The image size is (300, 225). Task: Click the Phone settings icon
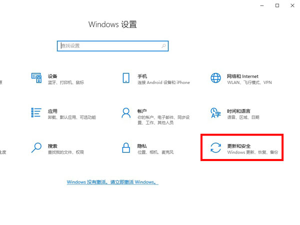tap(126, 78)
